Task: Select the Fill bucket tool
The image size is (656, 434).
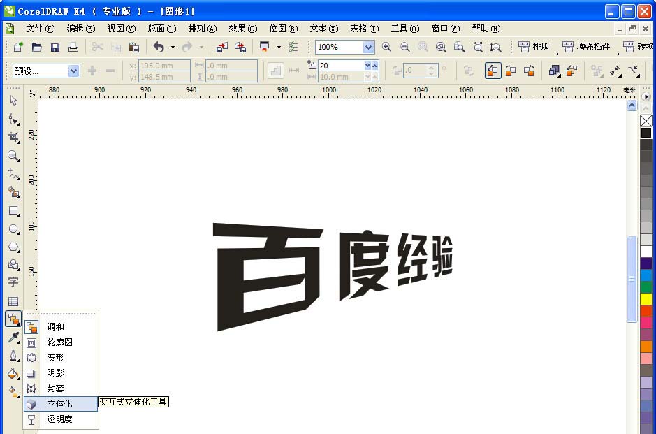Action: [13, 374]
